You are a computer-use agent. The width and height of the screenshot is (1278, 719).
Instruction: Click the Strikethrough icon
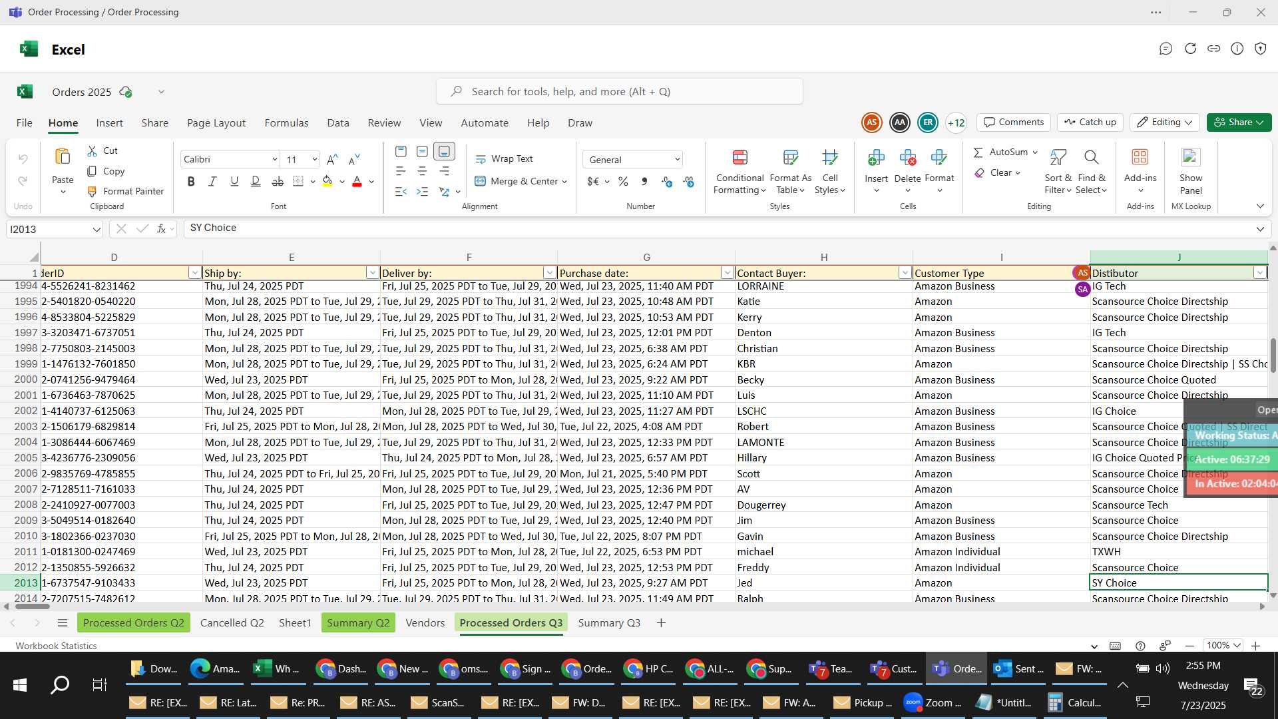pos(278,181)
